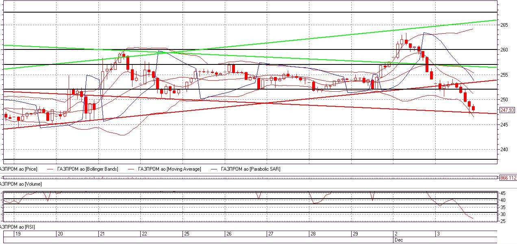Image resolution: width=517 pixels, height=244 pixels.
Task: Click the 255 price axis label
Action: 504,75
